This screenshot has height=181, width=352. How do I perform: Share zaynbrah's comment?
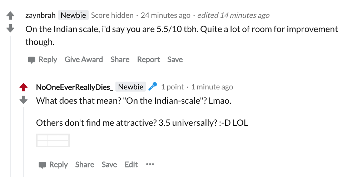(120, 60)
